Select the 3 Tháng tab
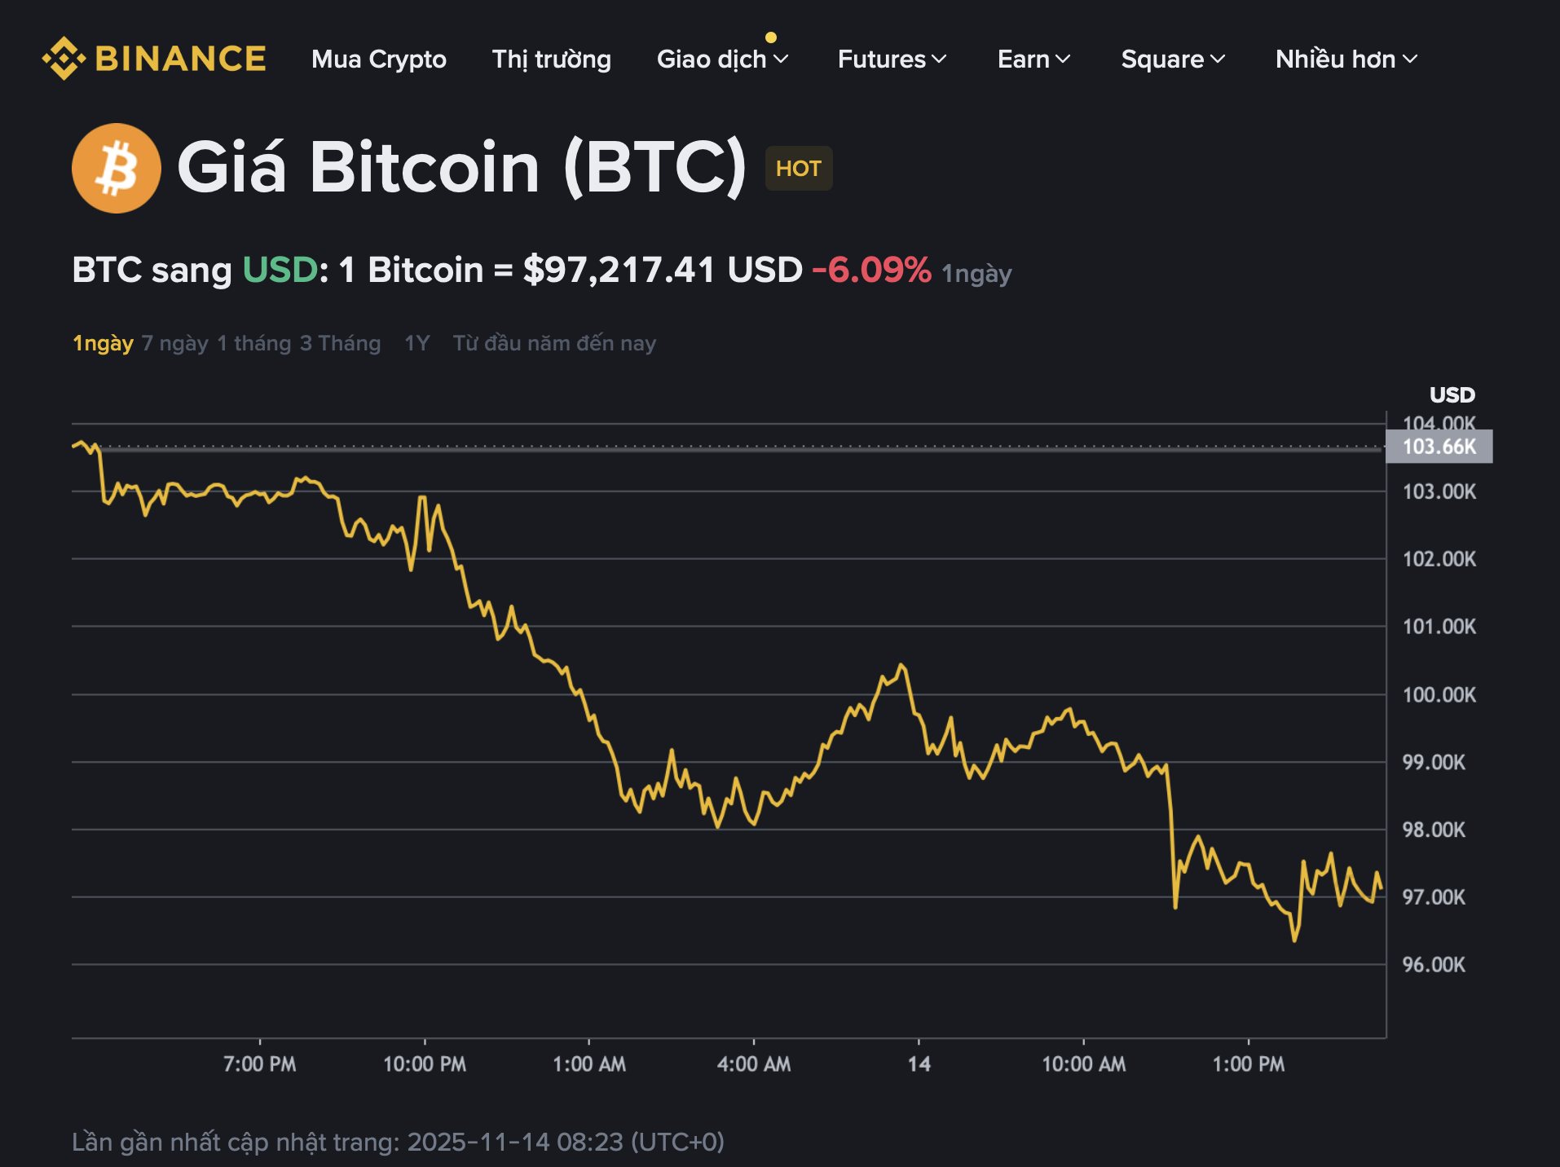 [x=340, y=343]
